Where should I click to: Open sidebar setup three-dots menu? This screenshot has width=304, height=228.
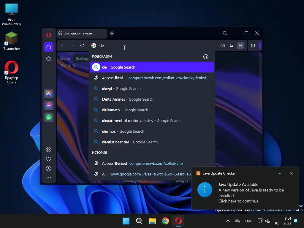coord(48,177)
